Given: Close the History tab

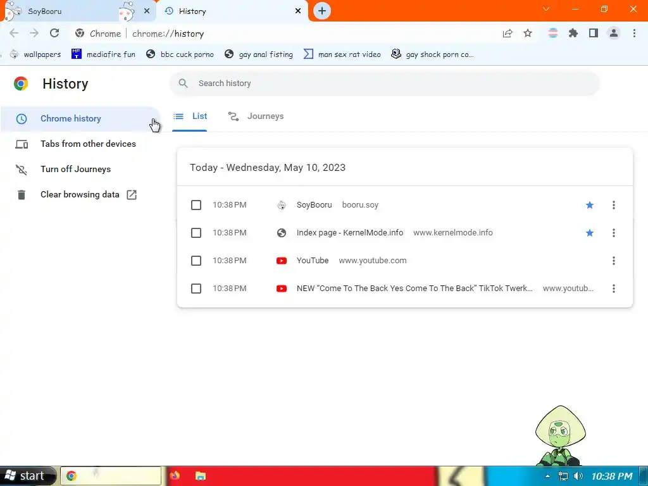Looking at the screenshot, I should point(298,11).
